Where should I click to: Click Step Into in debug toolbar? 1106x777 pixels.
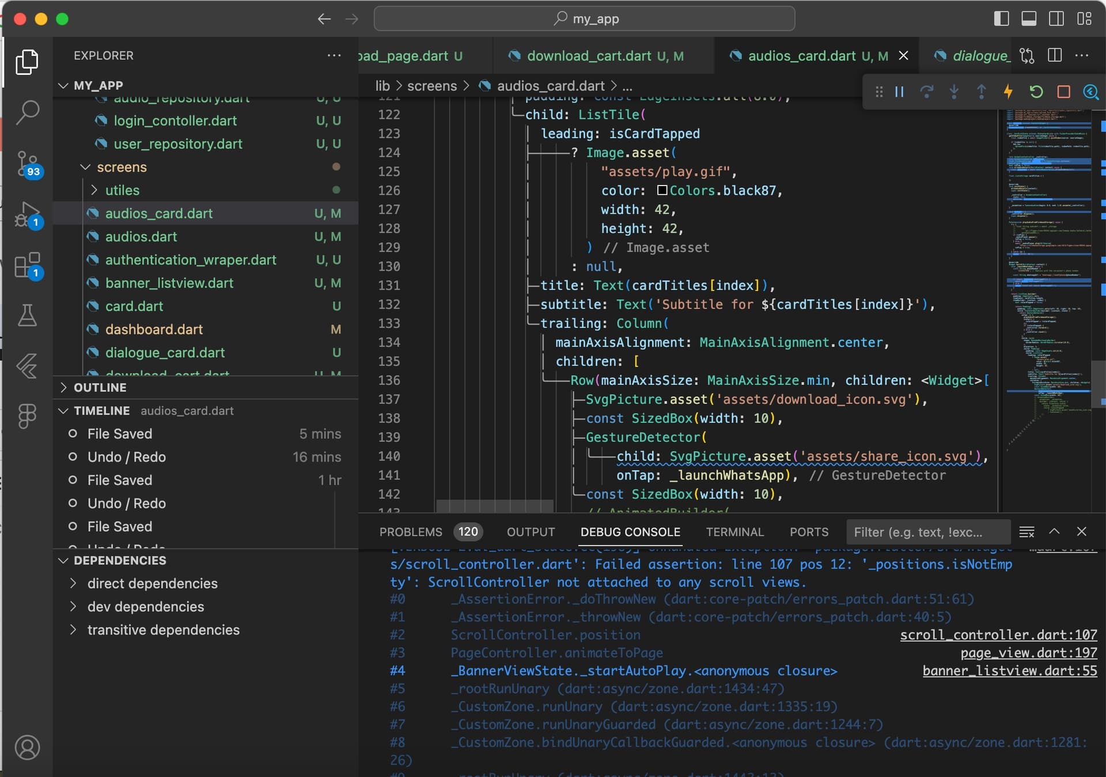point(954,92)
